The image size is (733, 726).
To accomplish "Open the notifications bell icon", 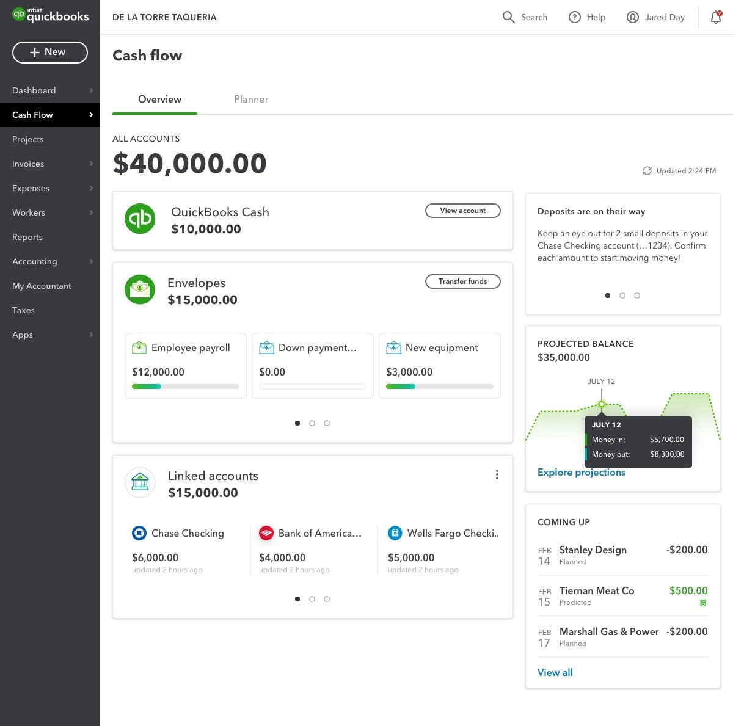I will click(x=715, y=18).
